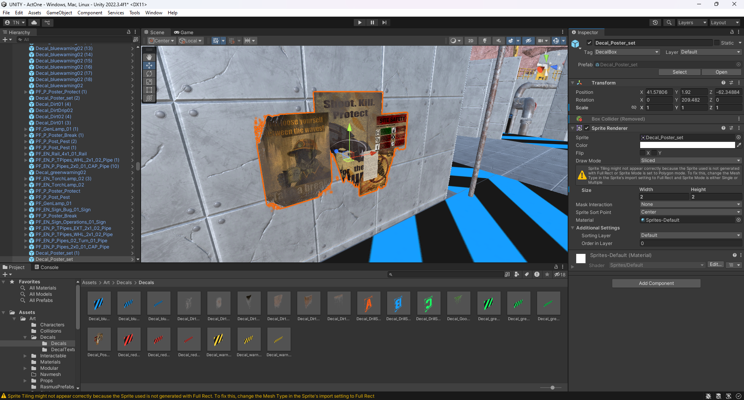Viewport: 744px width, 400px height.
Task: Enable Flip X checkbox
Action: [x=642, y=153]
